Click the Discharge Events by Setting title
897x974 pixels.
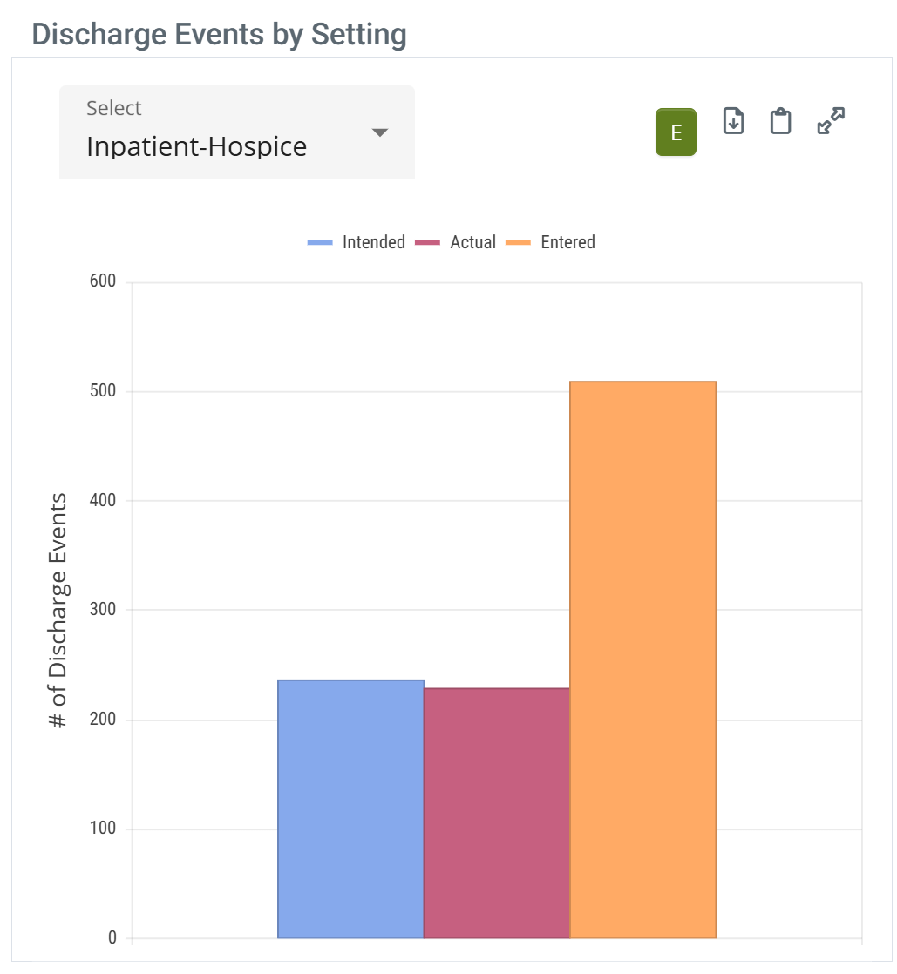click(219, 35)
